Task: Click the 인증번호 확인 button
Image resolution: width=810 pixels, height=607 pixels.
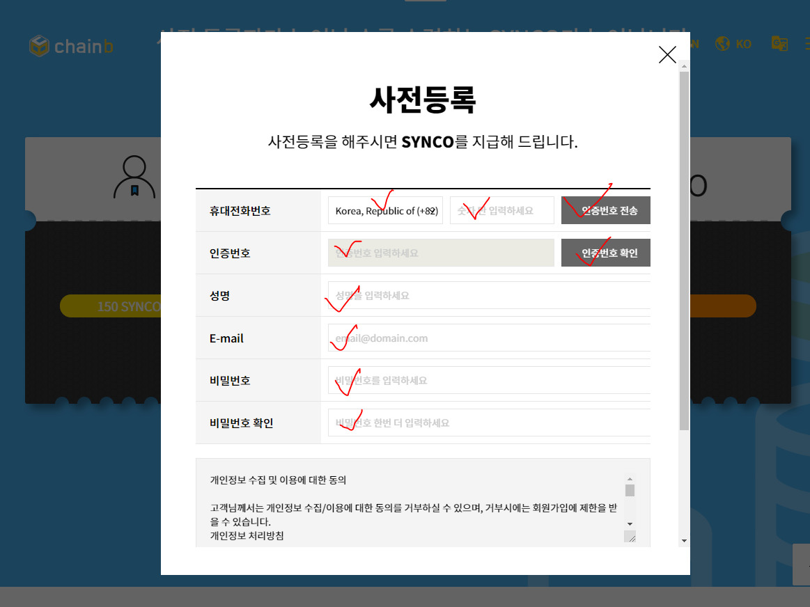Action: [x=605, y=253]
